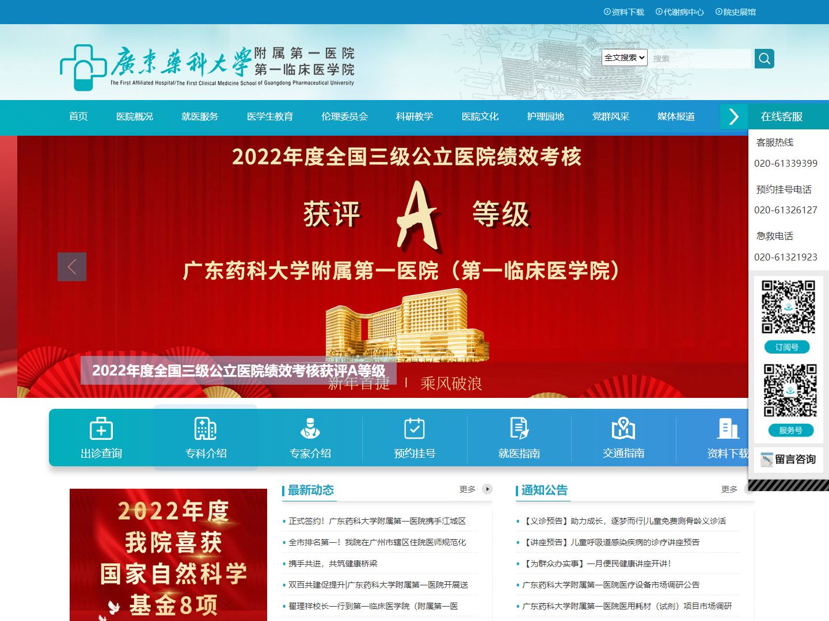Open 最新动态 section heading
The image size is (829, 621).
[311, 490]
